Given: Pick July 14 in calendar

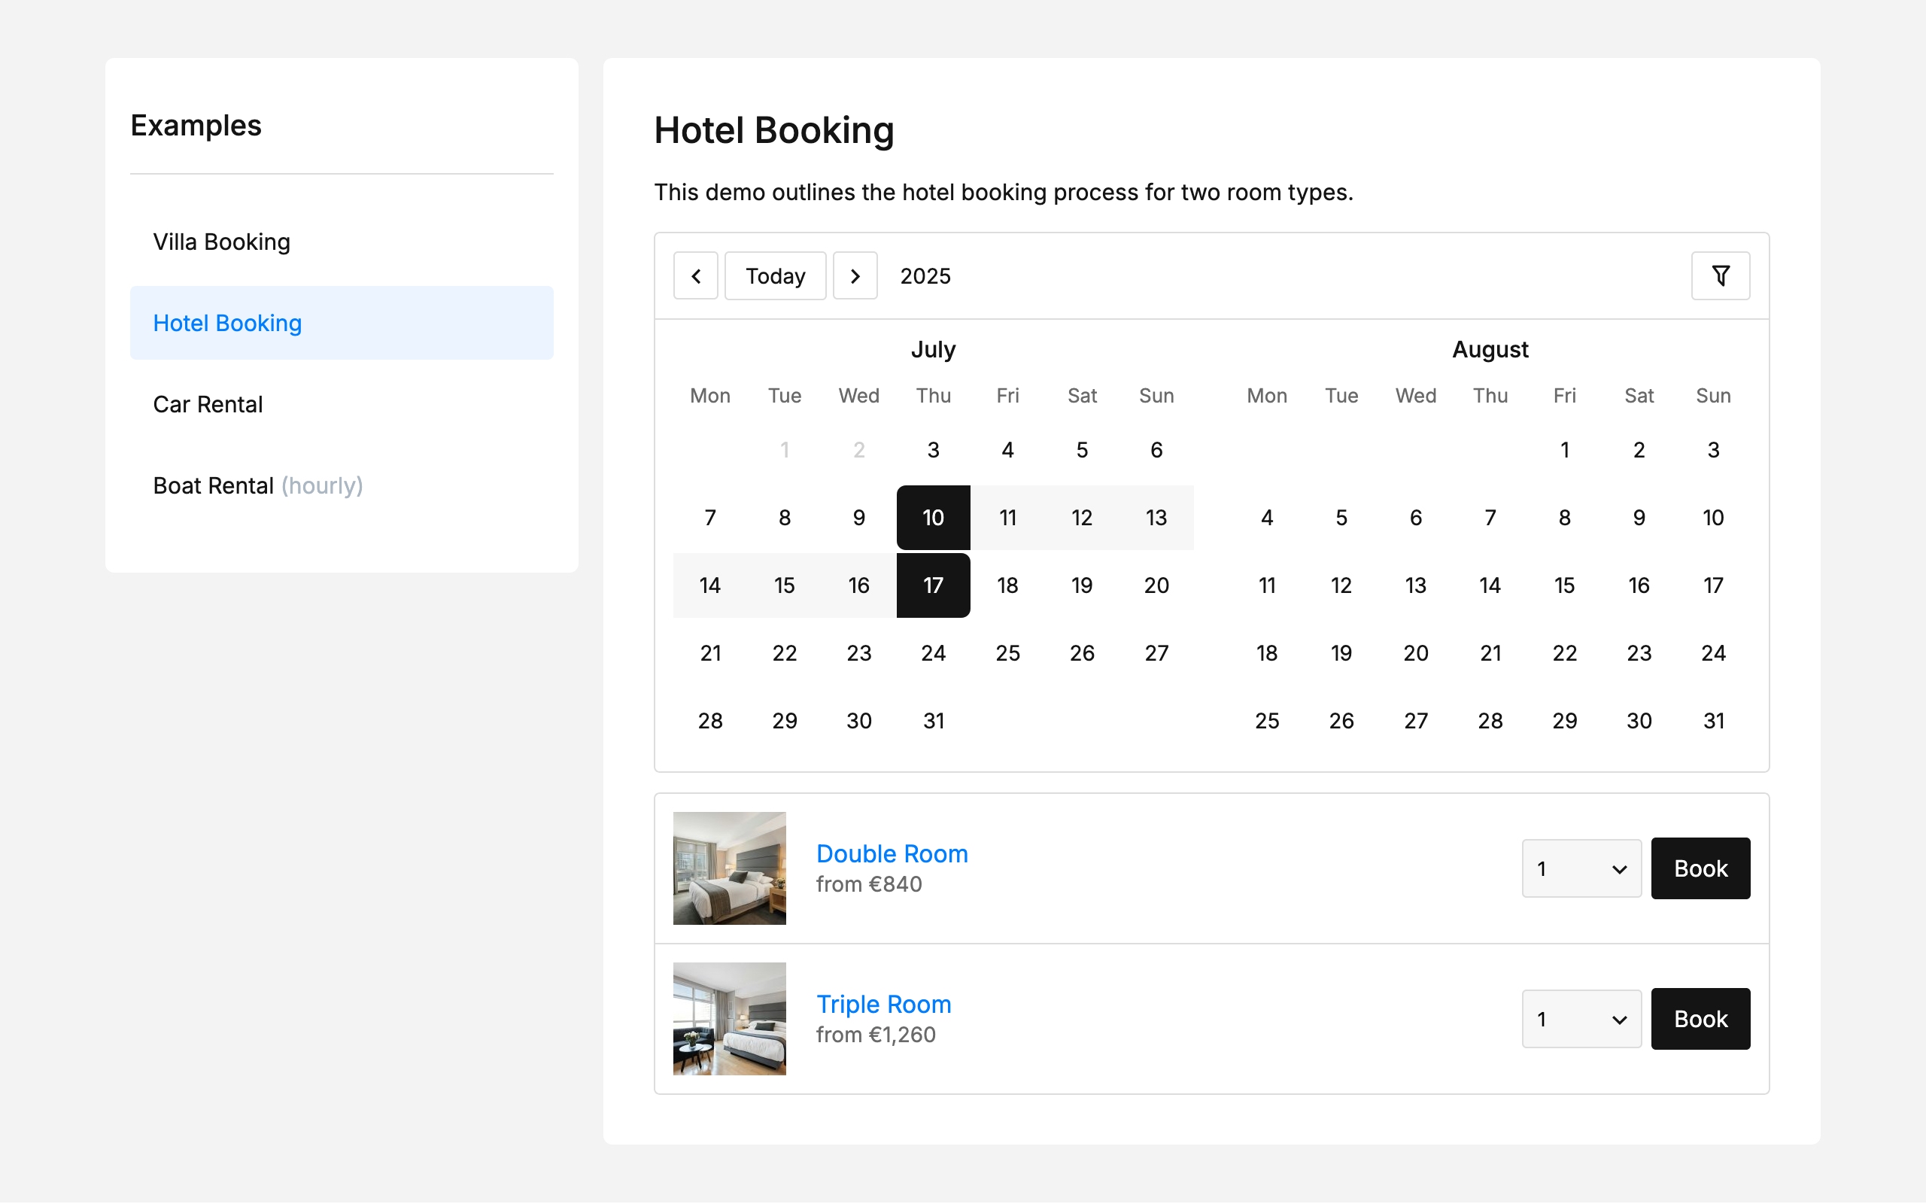Looking at the screenshot, I should click(710, 585).
